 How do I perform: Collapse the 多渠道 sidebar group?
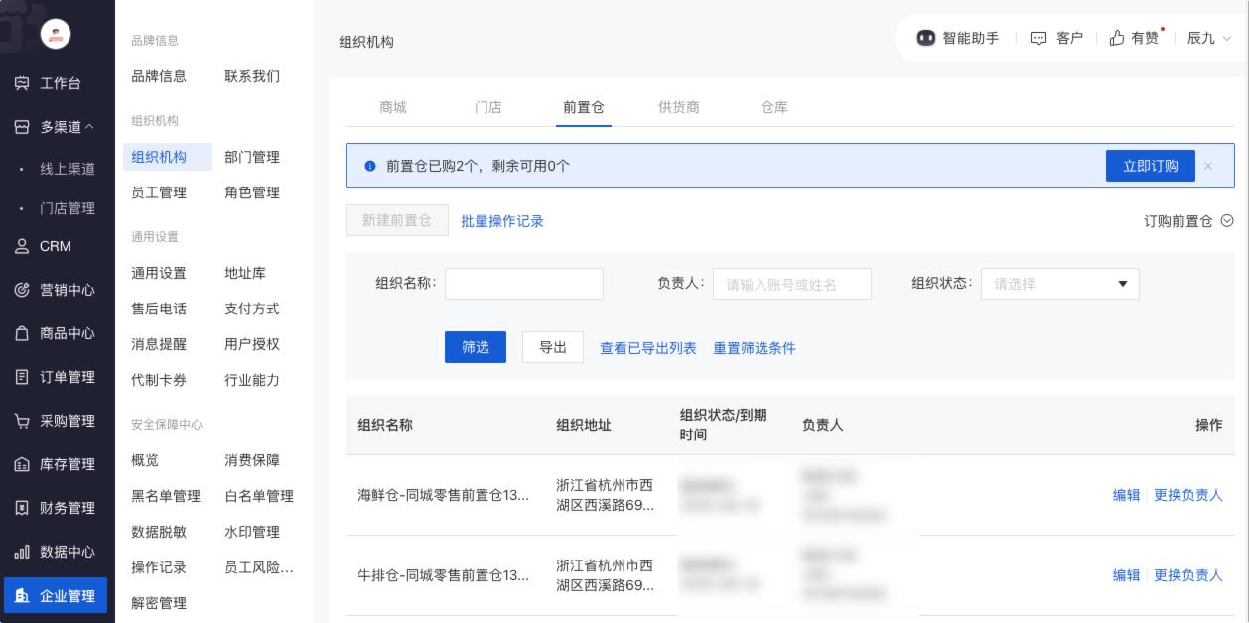coord(68,127)
